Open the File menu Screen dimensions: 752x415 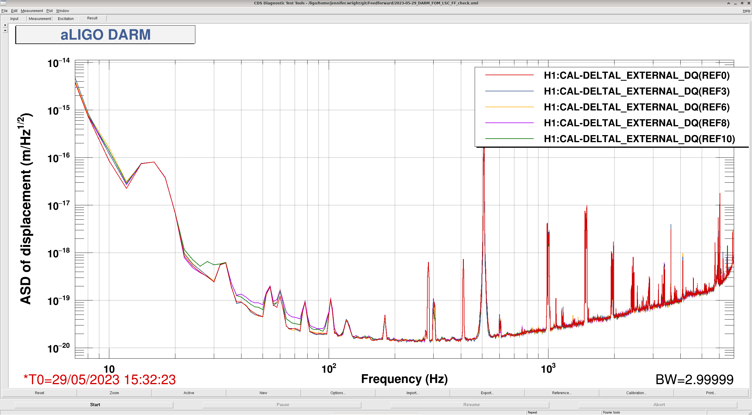(x=4, y=11)
